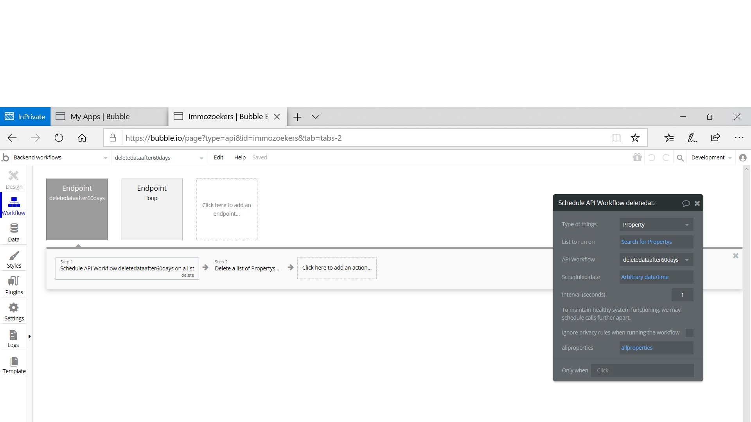Click the Interval seconds input field
The width and height of the screenshot is (751, 422).
point(682,295)
